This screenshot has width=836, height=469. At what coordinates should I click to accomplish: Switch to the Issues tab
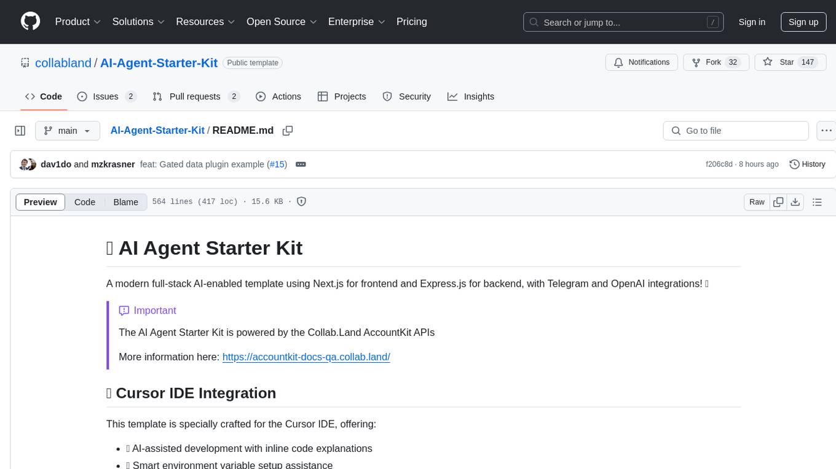pos(106,96)
